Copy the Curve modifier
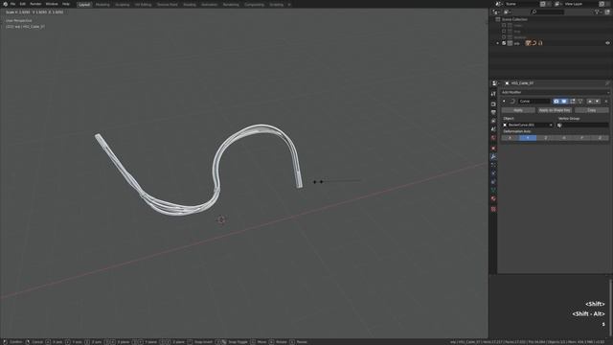The width and height of the screenshot is (613, 345). pyautogui.click(x=592, y=110)
